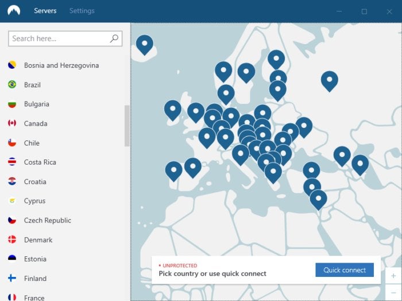The height and width of the screenshot is (301, 402).
Task: Click the Georgia map pin
Action: [342, 157]
